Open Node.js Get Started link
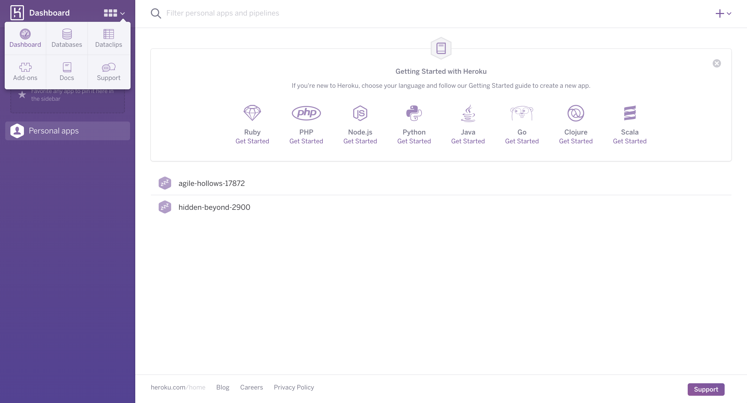This screenshot has width=747, height=403. click(360, 141)
